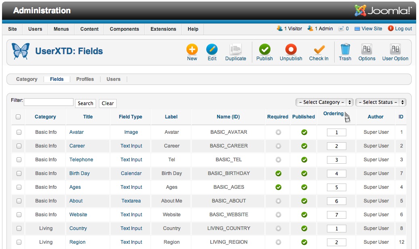Select the Ages row checkbox
Screen dimensions: 419x249
[x=19, y=187]
